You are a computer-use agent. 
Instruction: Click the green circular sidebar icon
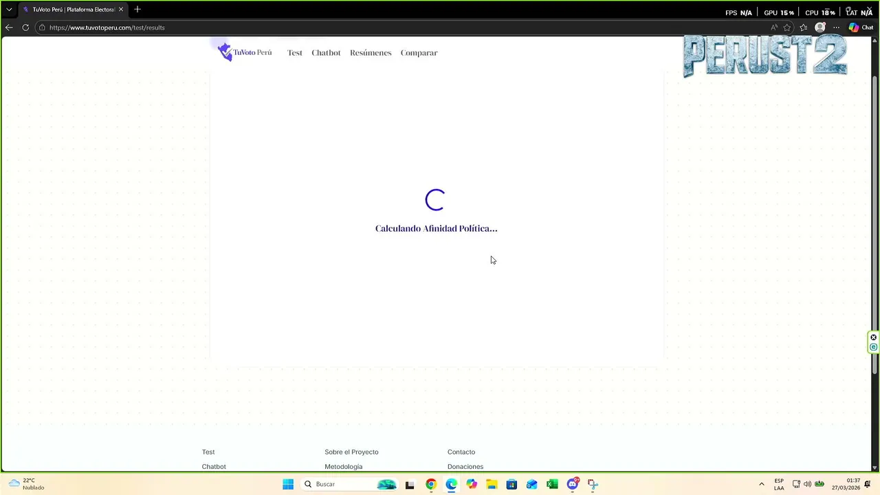click(x=874, y=347)
